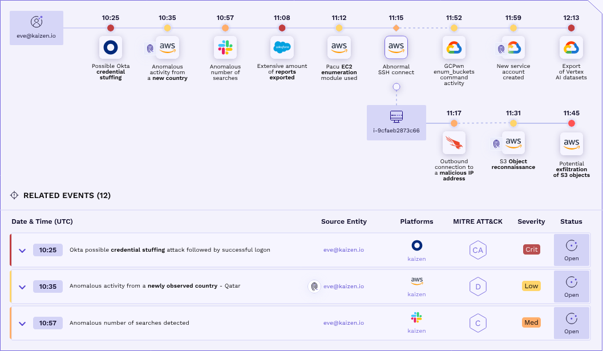603x351 pixels.
Task: Open the eve@kaizen.io source entity link
Action: point(343,249)
